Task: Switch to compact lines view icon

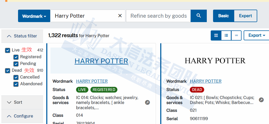Action: [x=236, y=35]
